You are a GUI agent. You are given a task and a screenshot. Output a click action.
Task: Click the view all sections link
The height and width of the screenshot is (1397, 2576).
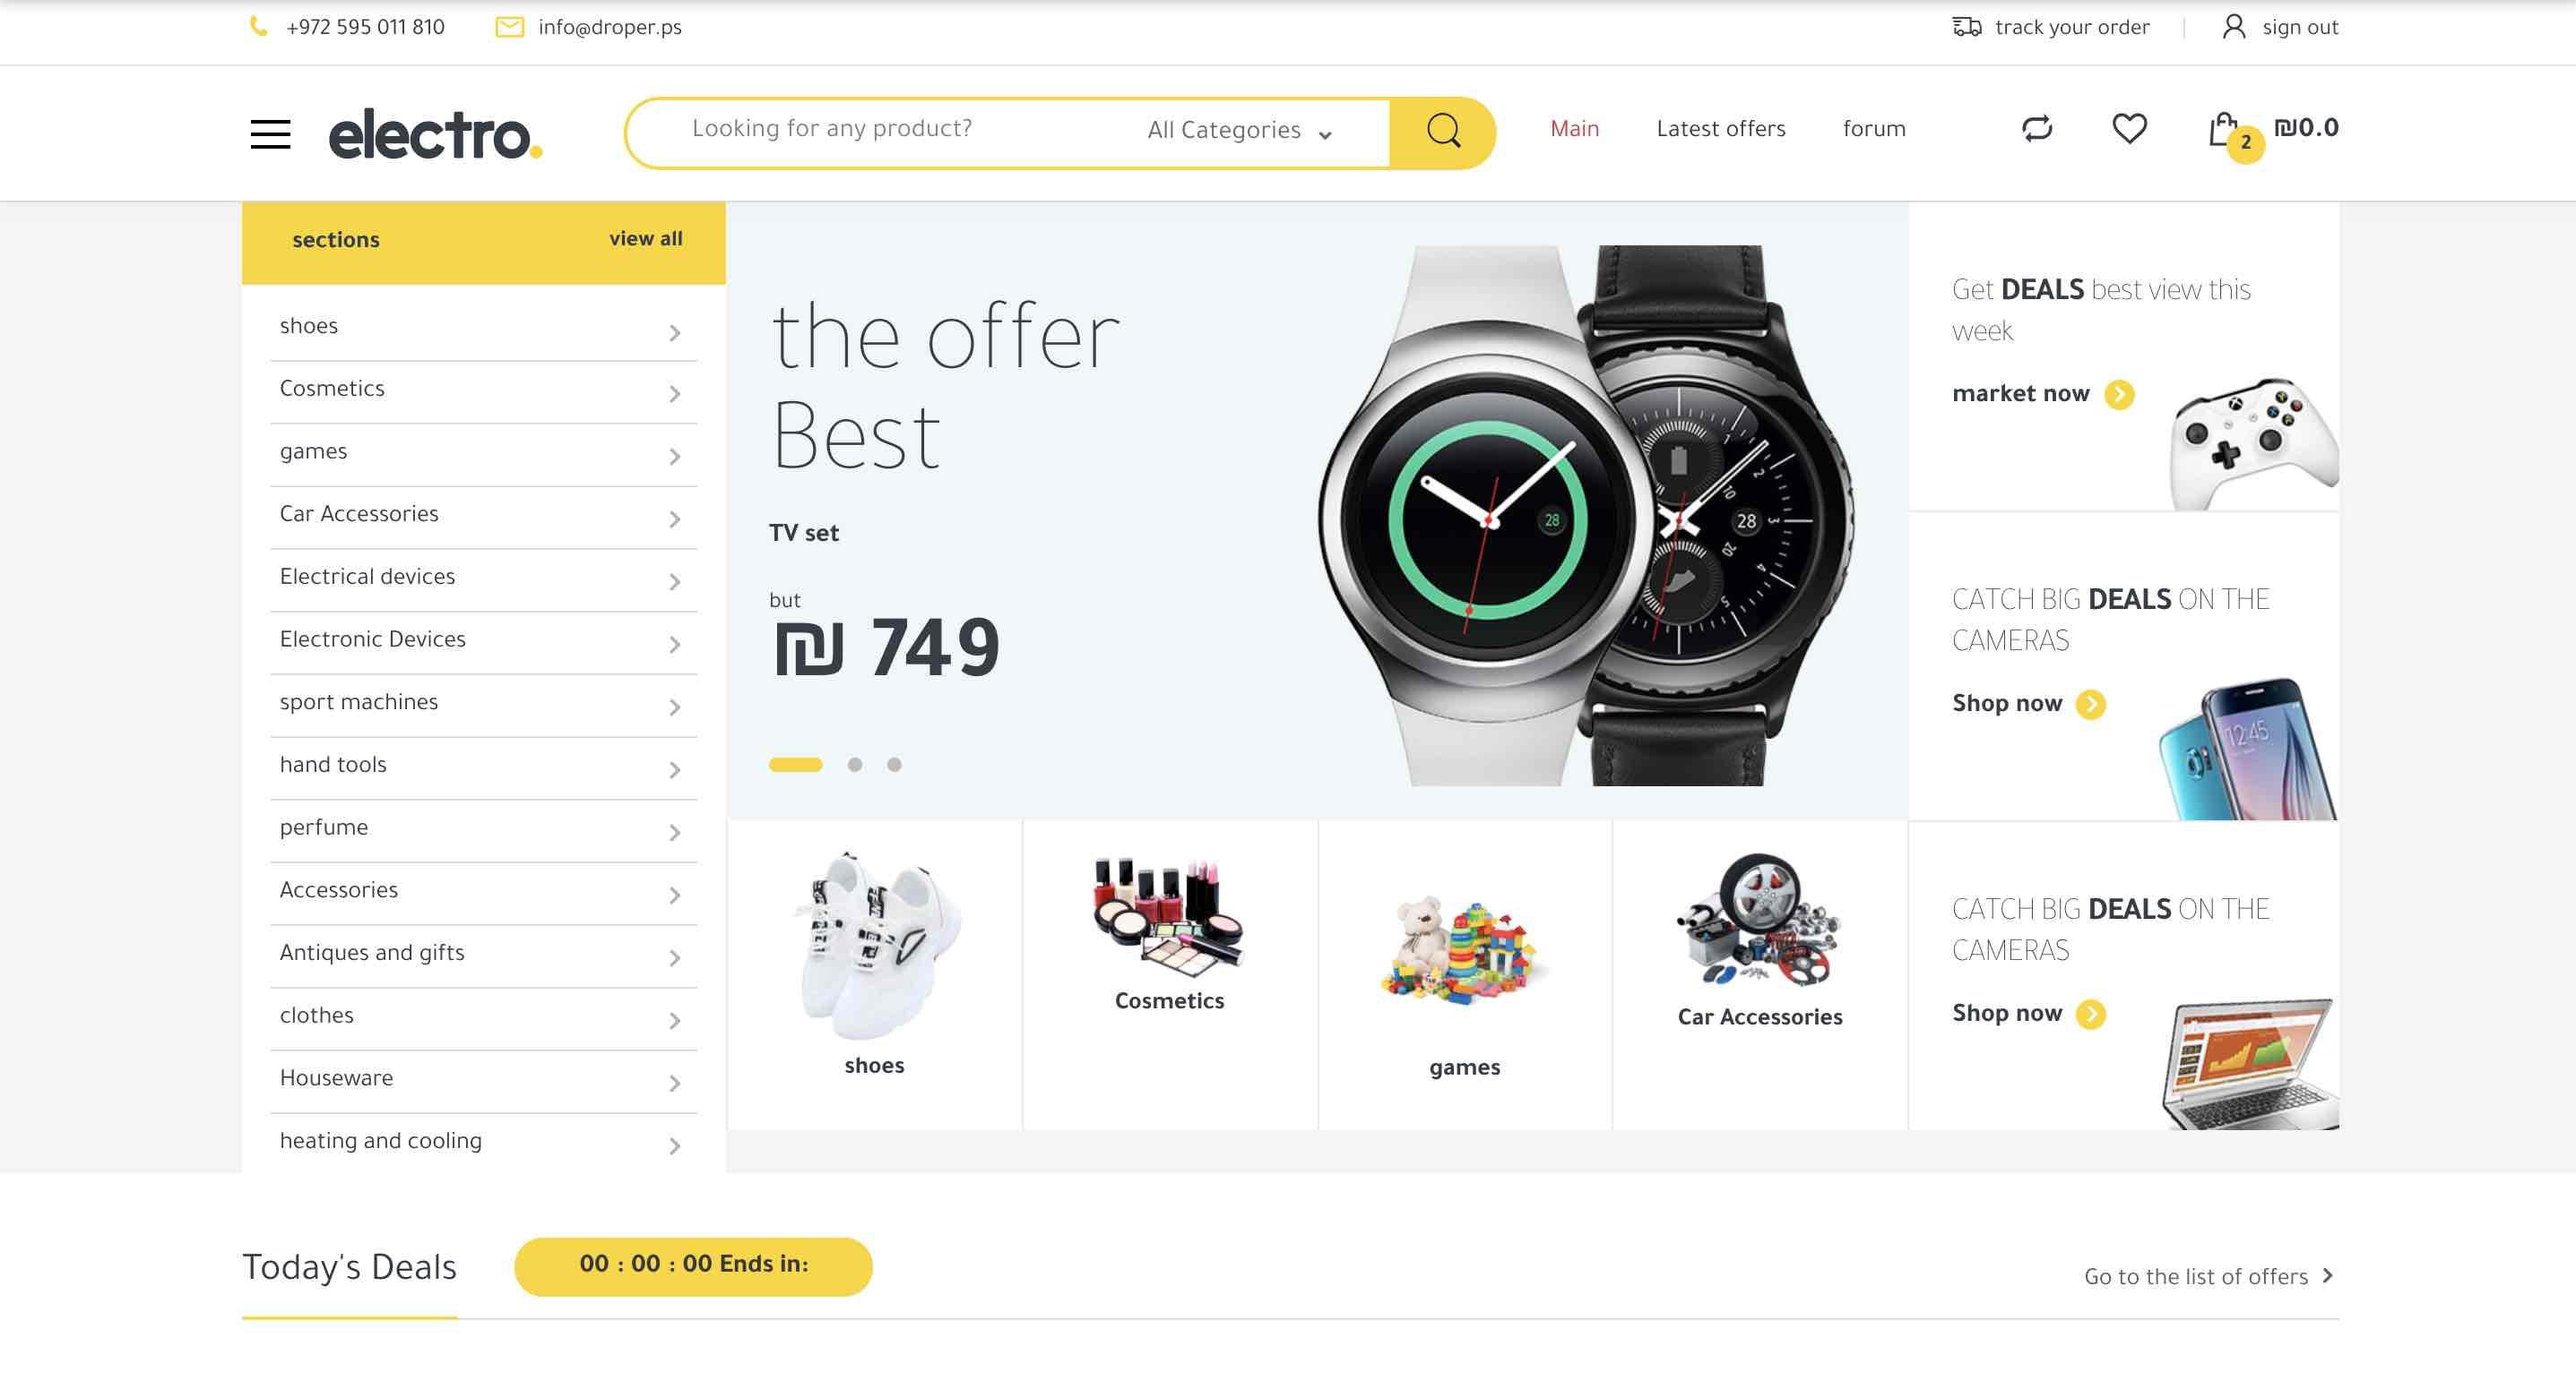click(x=646, y=239)
